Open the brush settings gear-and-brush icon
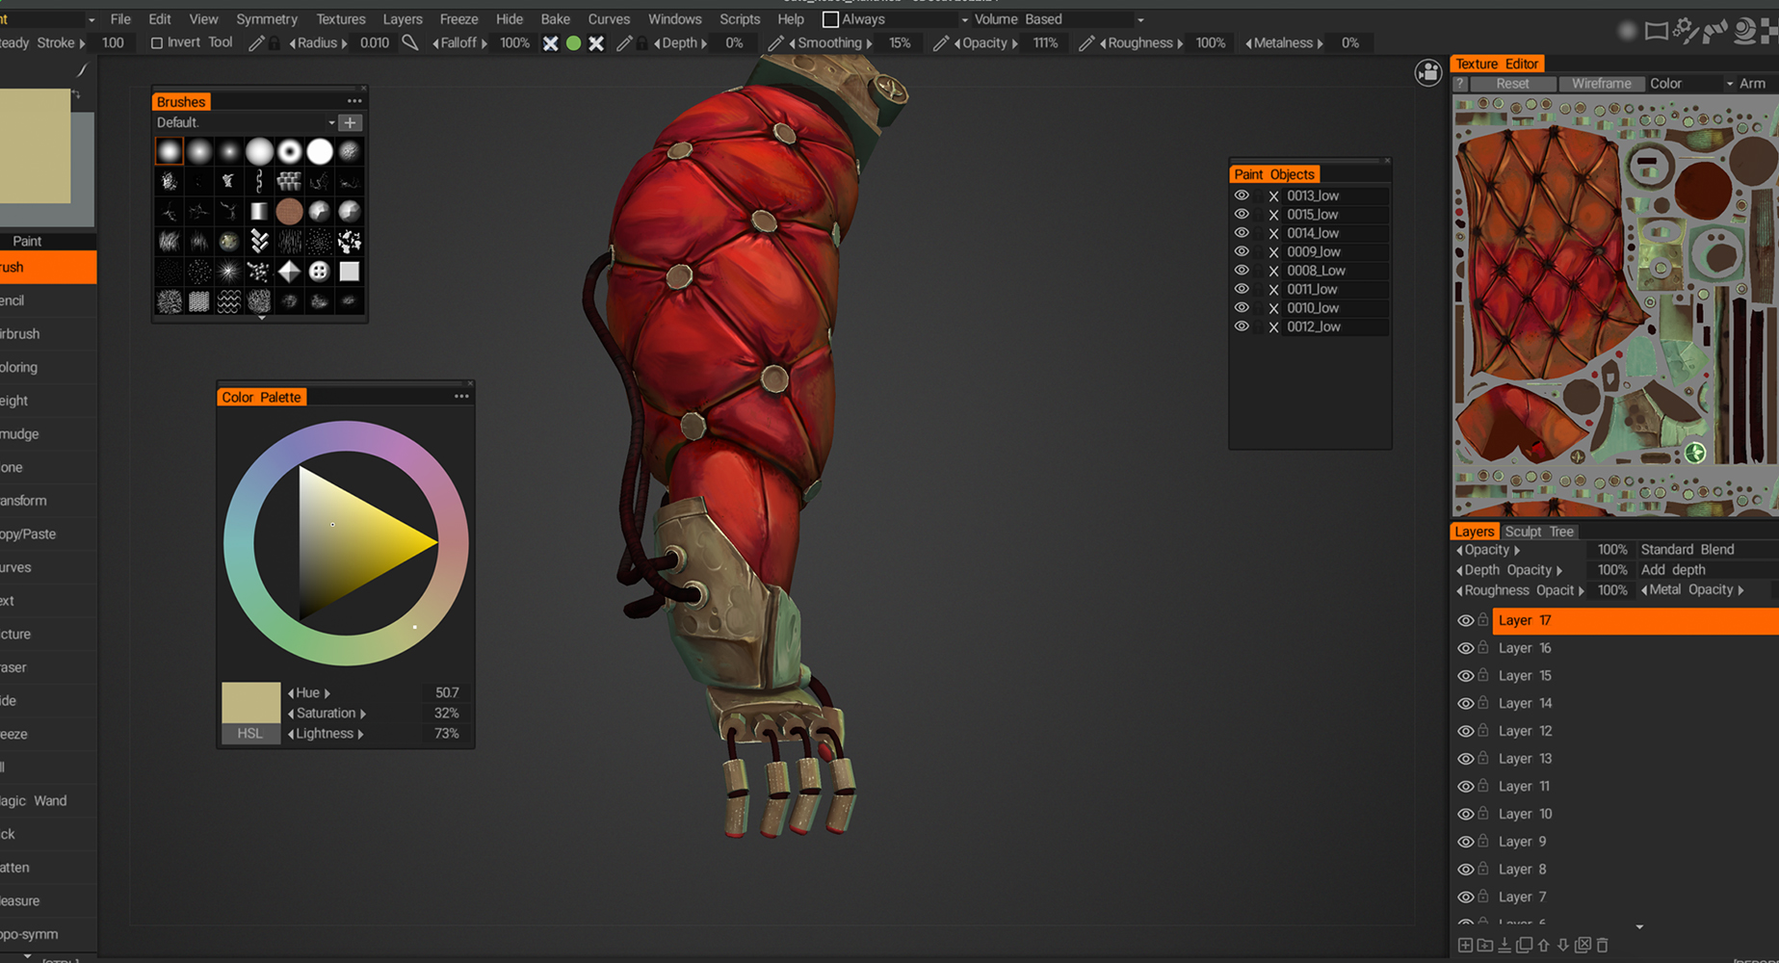This screenshot has width=1779, height=963. pyautogui.click(x=1685, y=31)
